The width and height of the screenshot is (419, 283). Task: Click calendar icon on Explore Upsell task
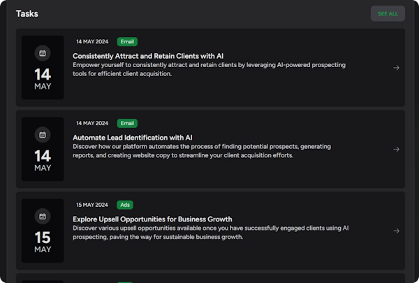pos(43,216)
